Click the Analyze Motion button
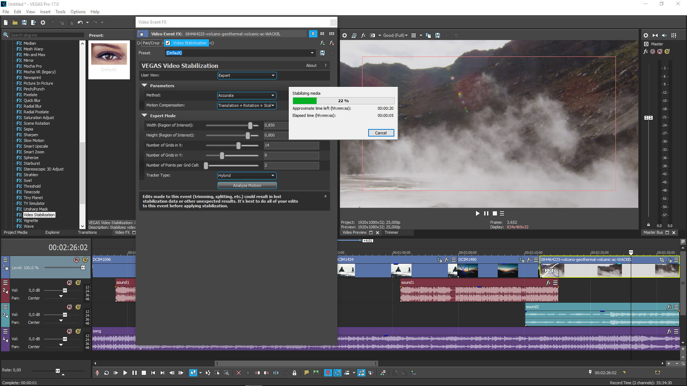This screenshot has width=687, height=386. point(247,185)
